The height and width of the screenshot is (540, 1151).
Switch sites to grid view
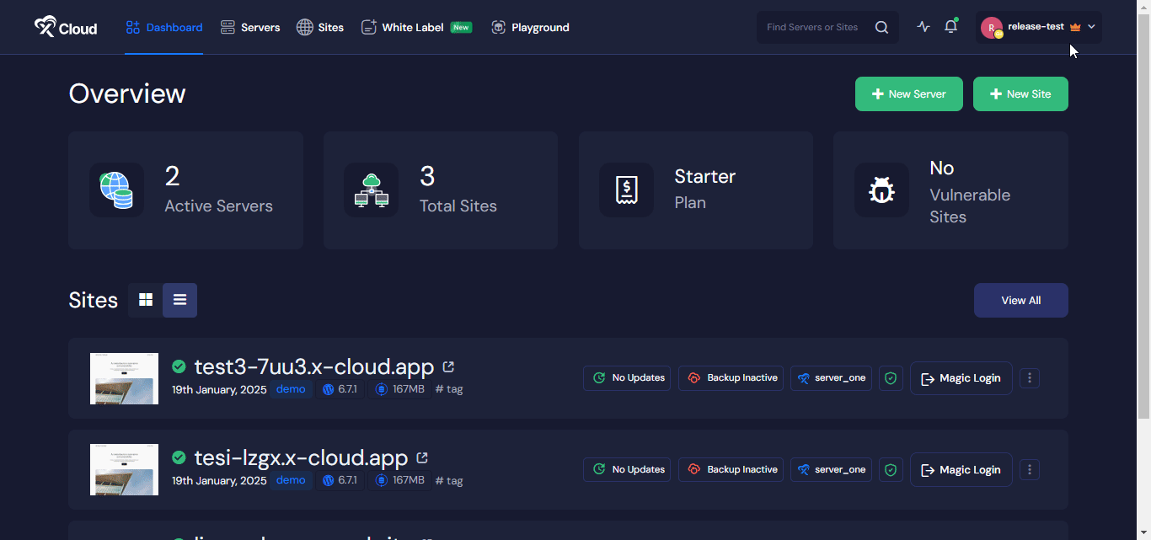(146, 300)
